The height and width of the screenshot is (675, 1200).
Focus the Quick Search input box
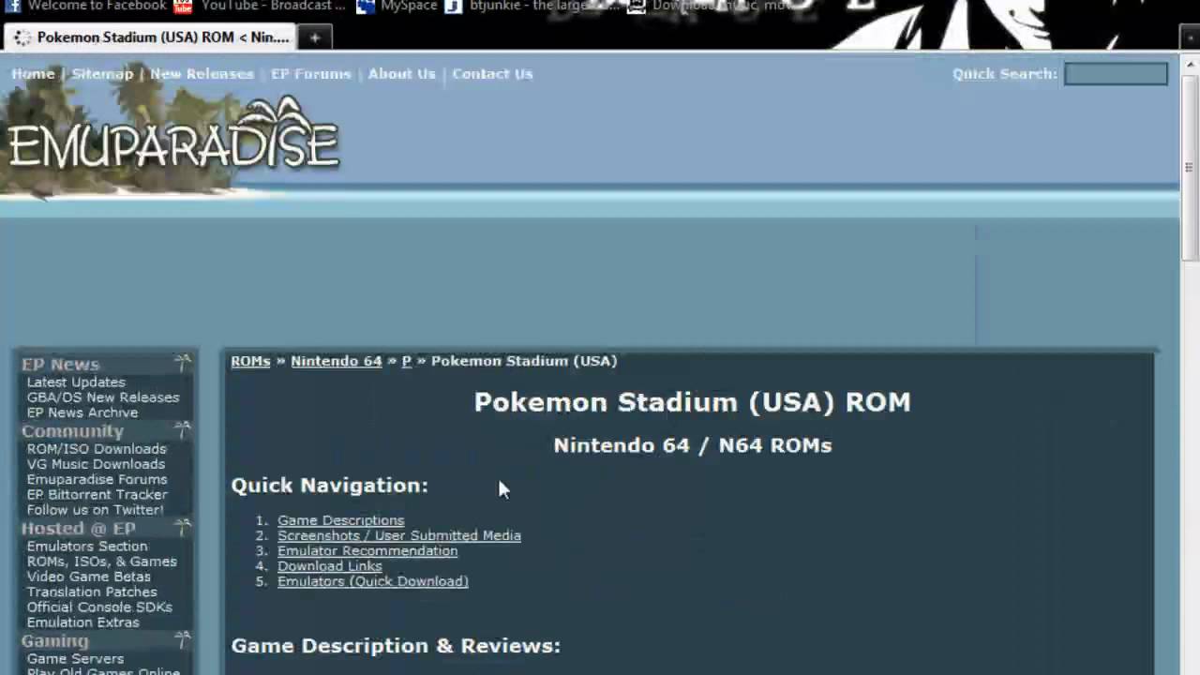[x=1116, y=74]
